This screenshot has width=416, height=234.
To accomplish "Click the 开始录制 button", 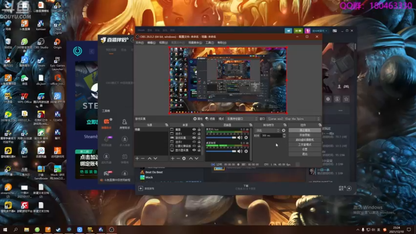I will [x=305, y=135].
